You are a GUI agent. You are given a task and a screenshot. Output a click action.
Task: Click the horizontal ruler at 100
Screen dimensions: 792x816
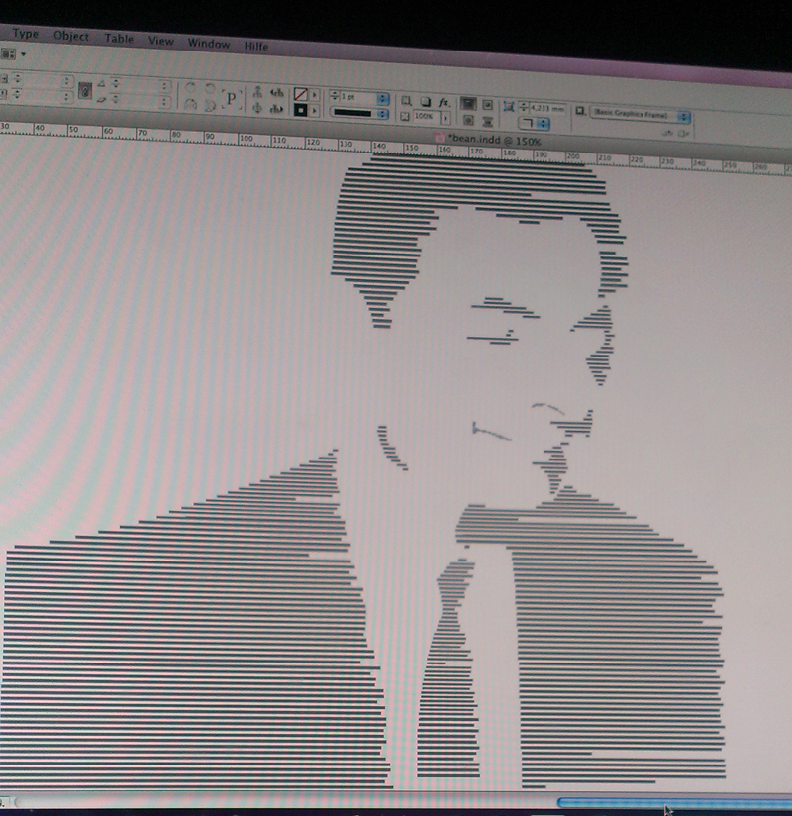click(246, 139)
